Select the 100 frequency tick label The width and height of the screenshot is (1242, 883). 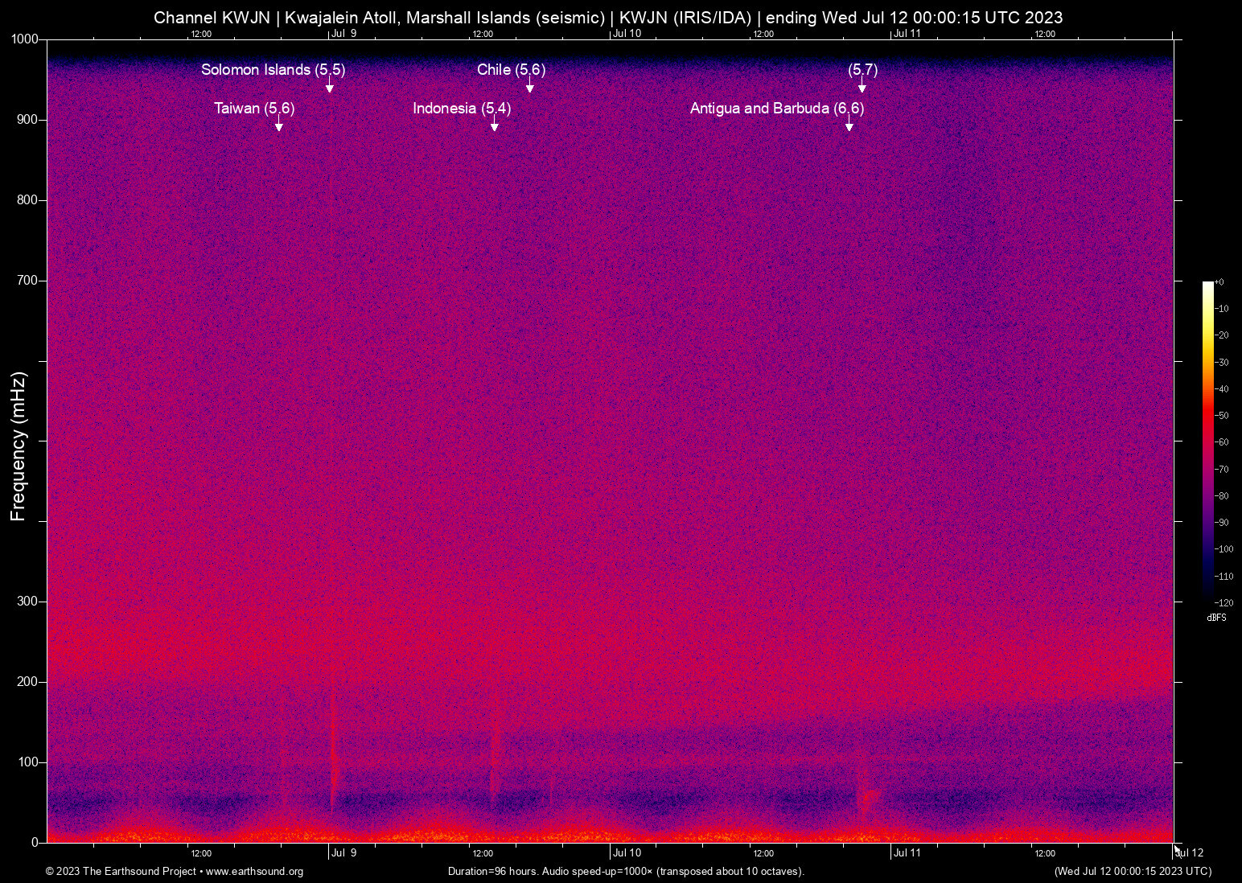(x=28, y=762)
